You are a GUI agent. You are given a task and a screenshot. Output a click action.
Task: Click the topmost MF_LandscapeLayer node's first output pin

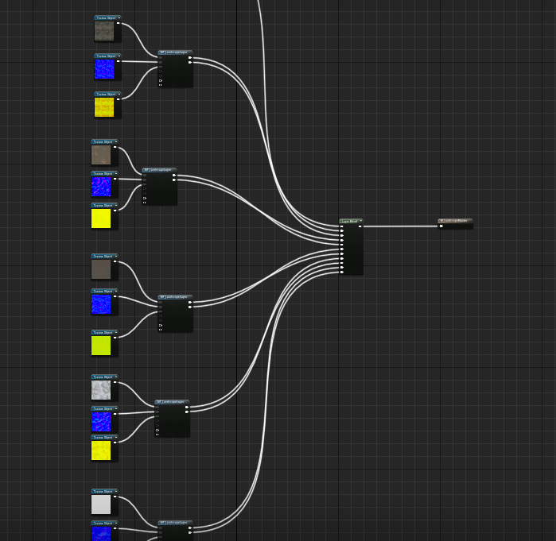(x=190, y=57)
